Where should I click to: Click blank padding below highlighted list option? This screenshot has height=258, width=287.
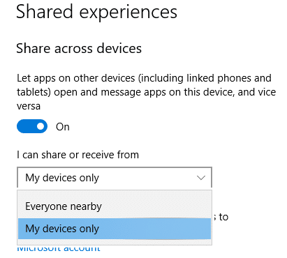(x=115, y=242)
